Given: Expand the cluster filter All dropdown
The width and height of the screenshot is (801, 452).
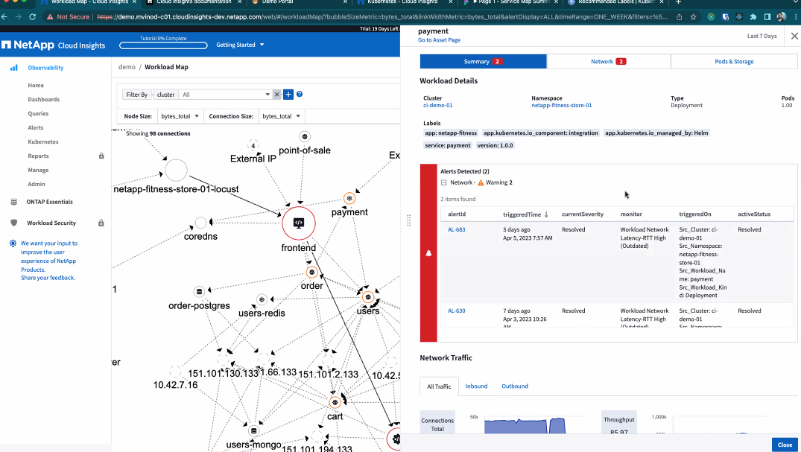Looking at the screenshot, I should 267,95.
